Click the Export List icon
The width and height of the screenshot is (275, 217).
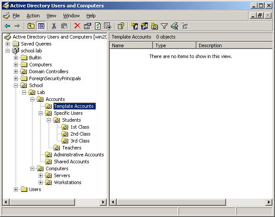pyautogui.click(x=107, y=26)
